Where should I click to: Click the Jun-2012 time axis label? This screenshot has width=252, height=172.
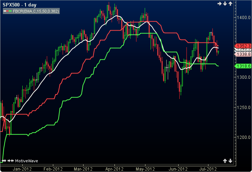178,169
